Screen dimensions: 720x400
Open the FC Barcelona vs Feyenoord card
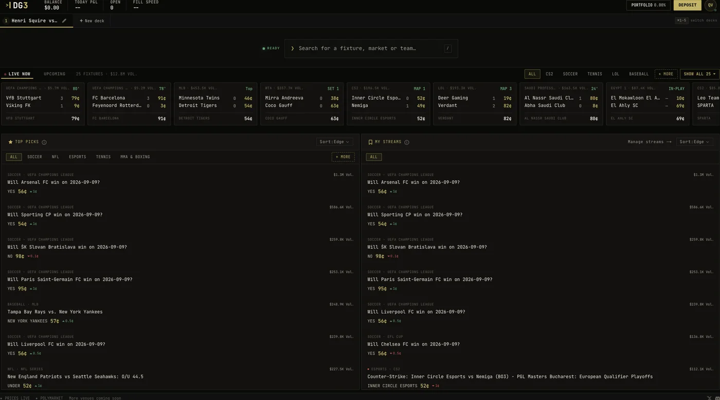(129, 104)
